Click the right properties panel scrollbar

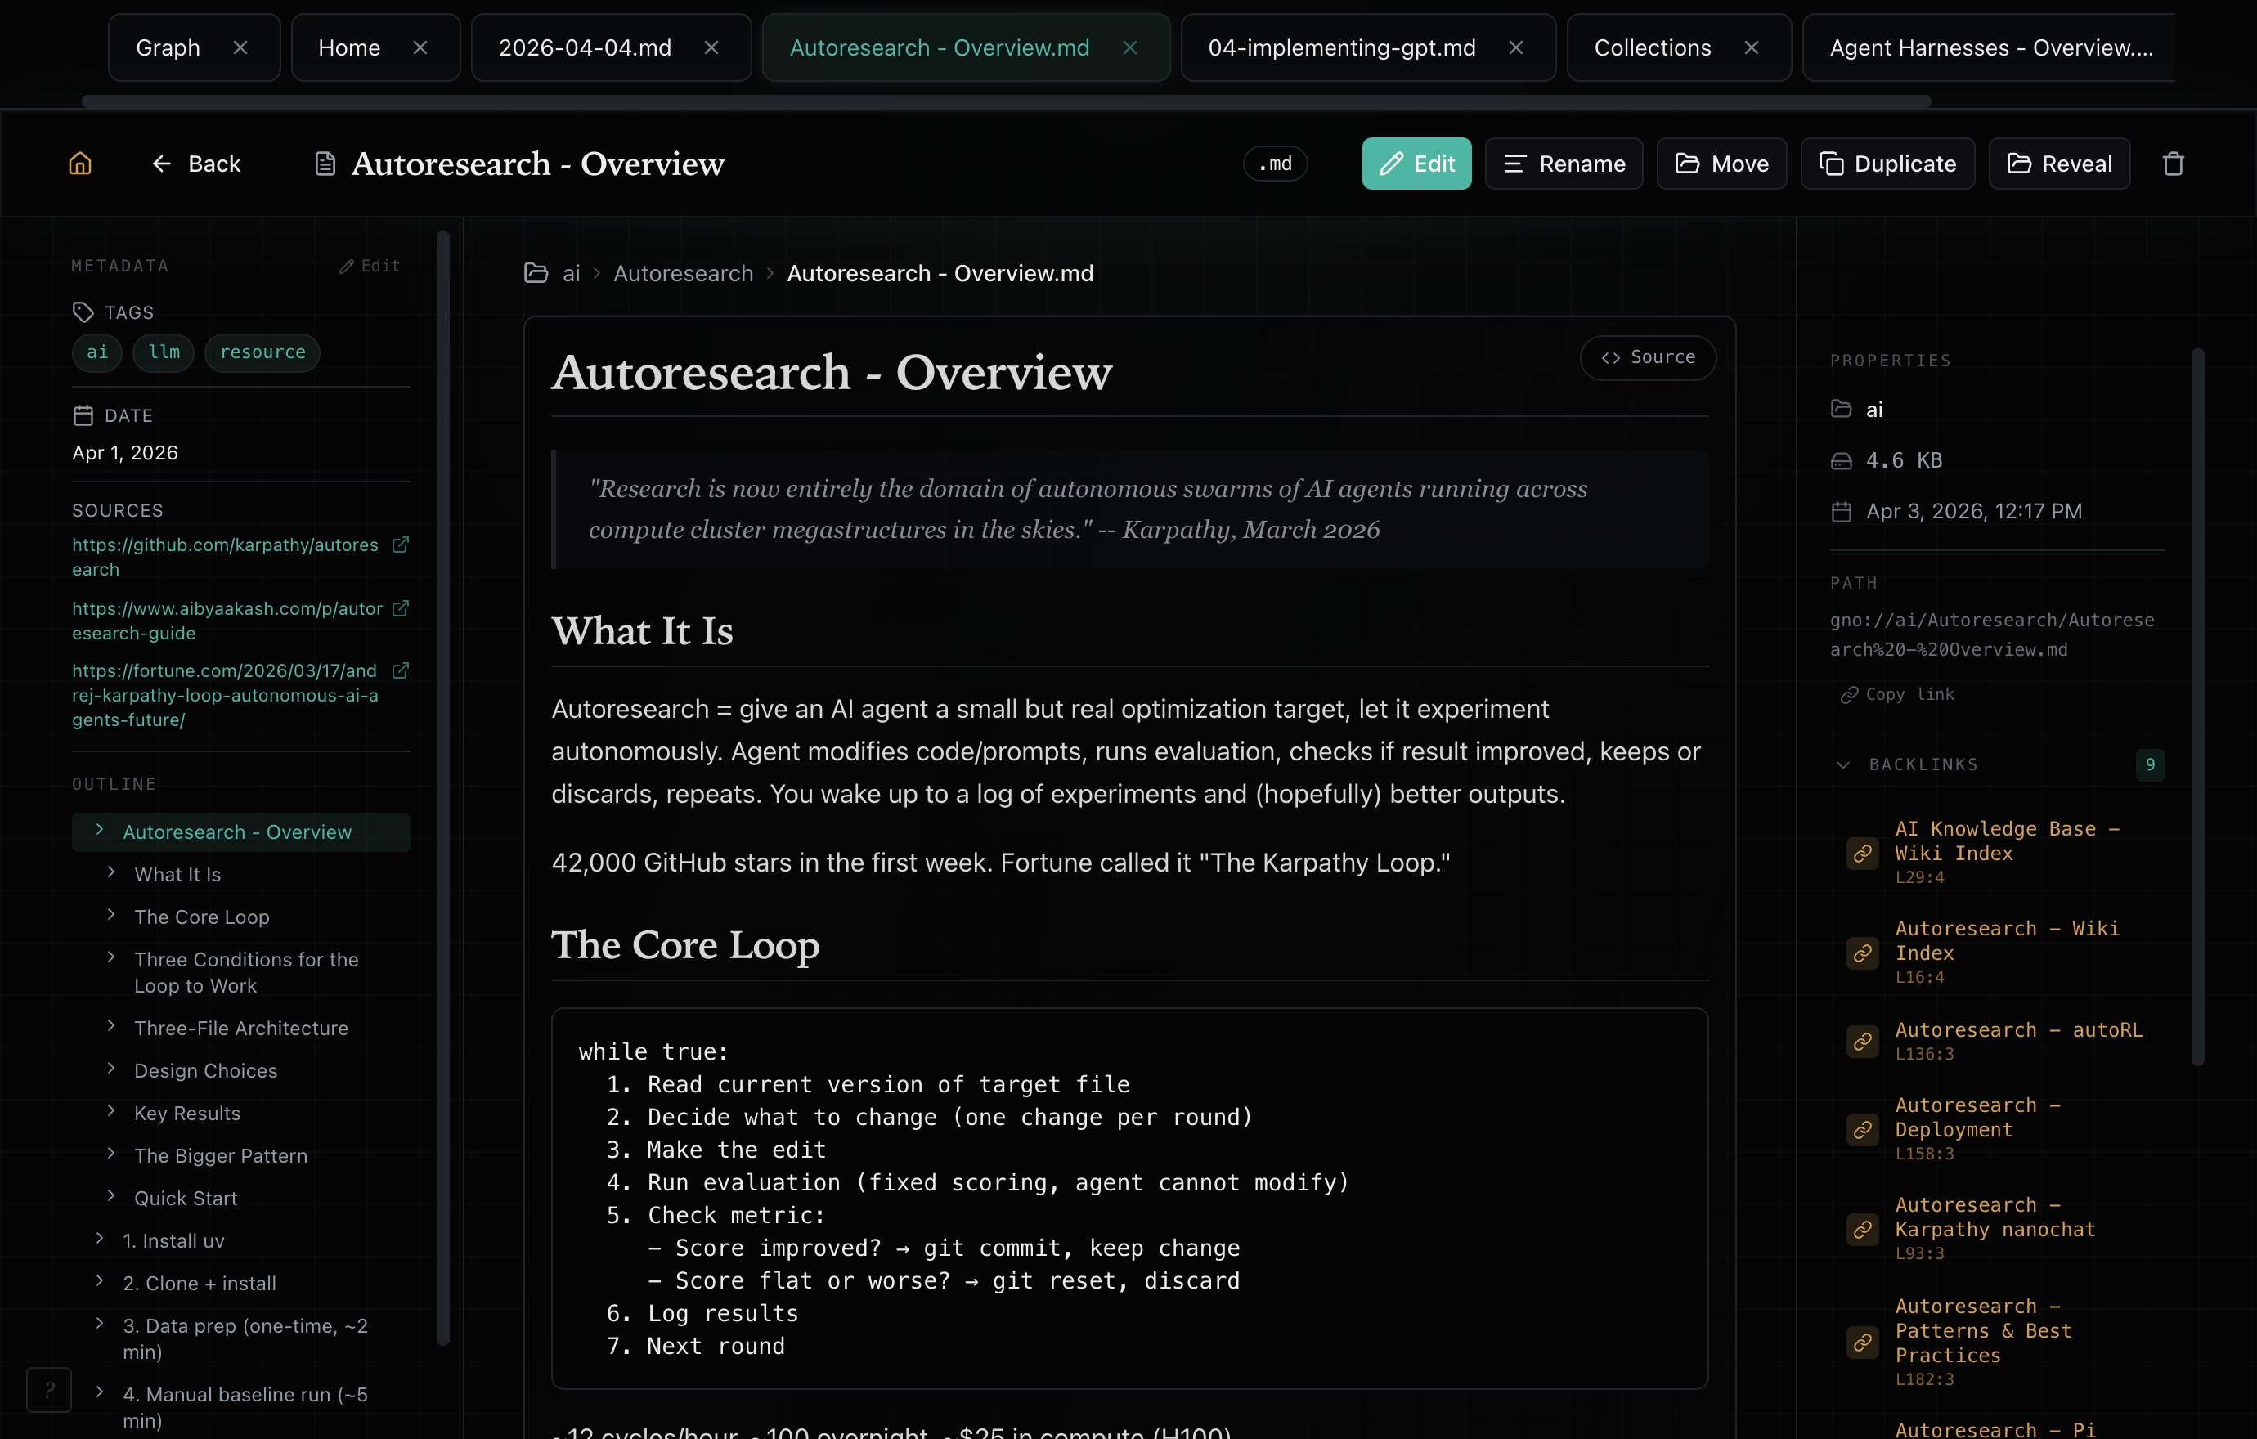tap(2197, 707)
